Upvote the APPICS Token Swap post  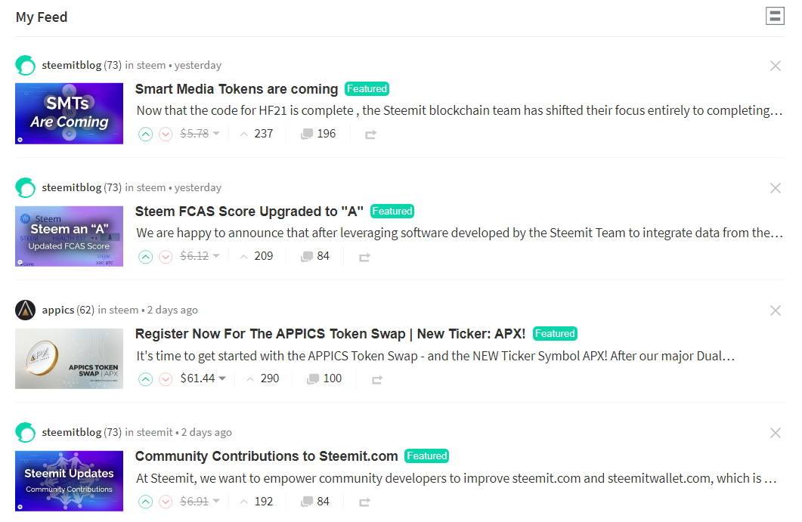(x=146, y=379)
